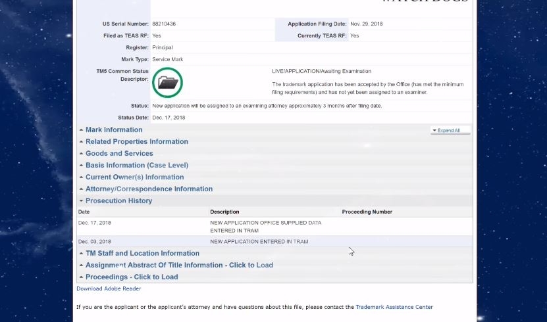Click the Description column header
Viewport: 547px width, 322px height.
pyautogui.click(x=224, y=212)
